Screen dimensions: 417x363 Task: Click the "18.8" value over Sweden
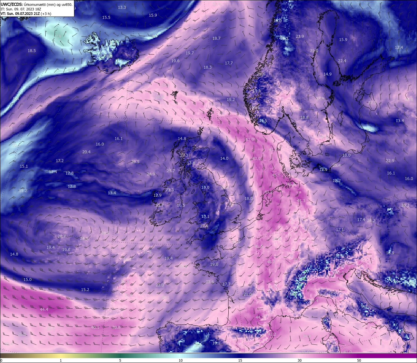[x=304, y=117]
